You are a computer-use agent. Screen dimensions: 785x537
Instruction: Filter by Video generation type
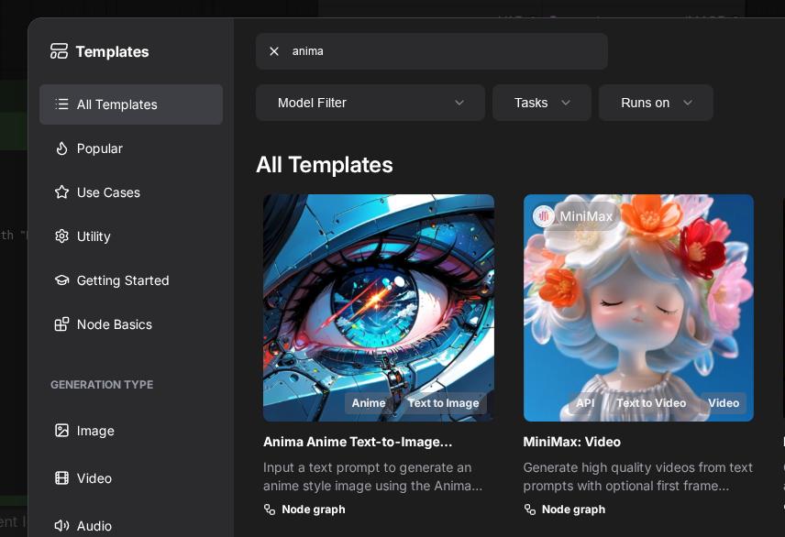click(x=131, y=478)
